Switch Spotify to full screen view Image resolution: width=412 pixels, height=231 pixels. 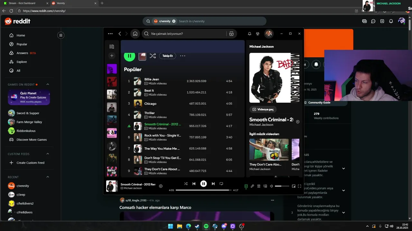pyautogui.click(x=299, y=186)
